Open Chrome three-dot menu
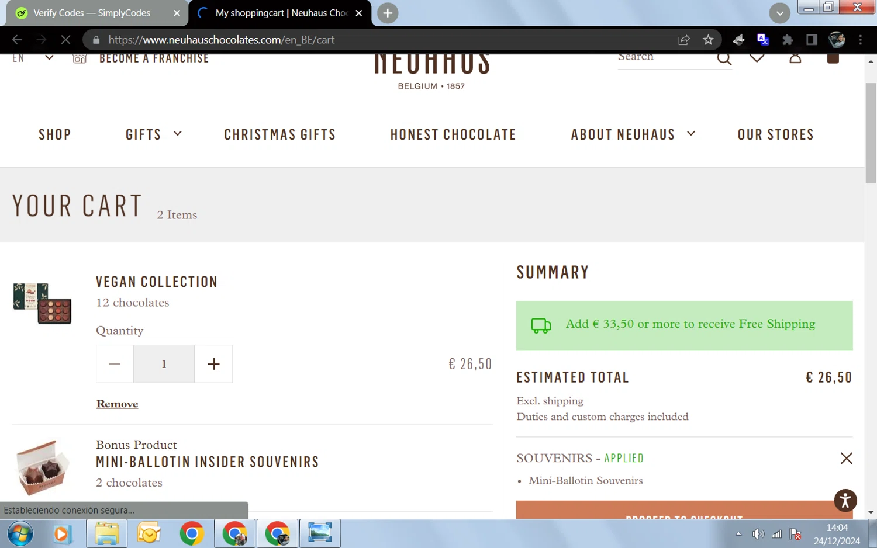Screen dimensions: 877x548 tap(860, 40)
